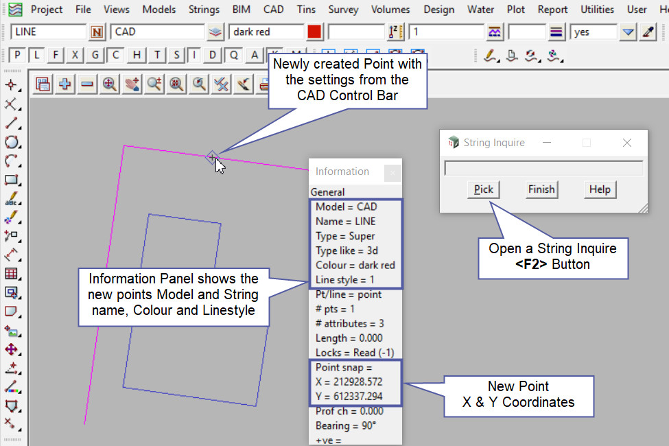The width and height of the screenshot is (669, 446).
Task: Open the model list next to CAD field
Action: (216, 32)
